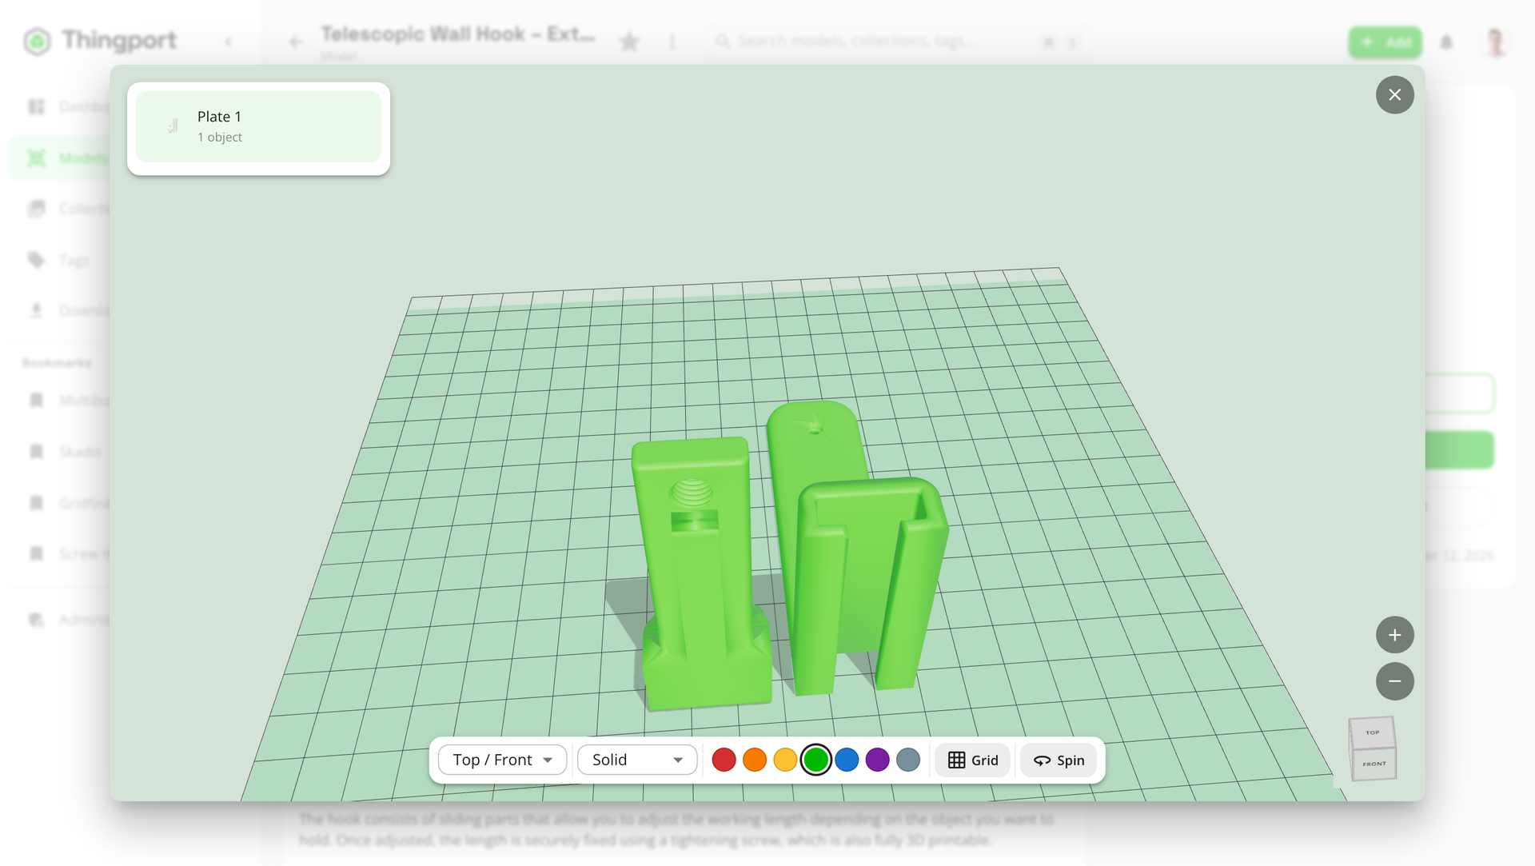Screen dimensions: 1535x866
Task: Open the Solid render mode dropdown
Action: 637,760
